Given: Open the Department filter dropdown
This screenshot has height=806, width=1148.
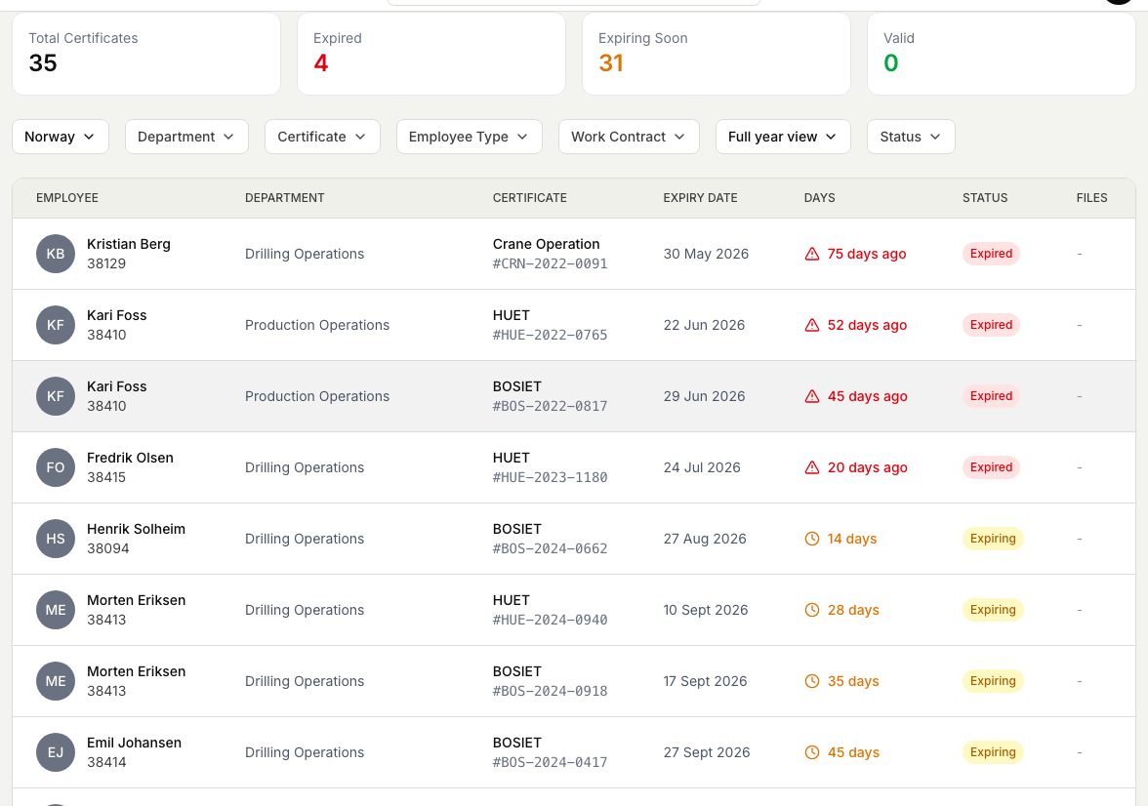Looking at the screenshot, I should (186, 137).
